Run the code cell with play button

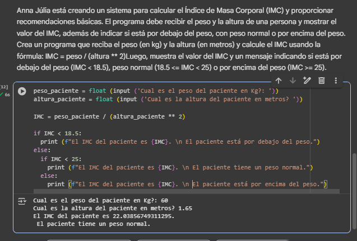pos(22,91)
